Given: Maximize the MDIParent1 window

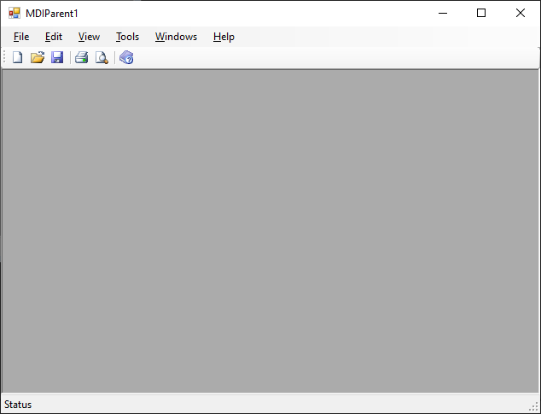Looking at the screenshot, I should [x=481, y=13].
